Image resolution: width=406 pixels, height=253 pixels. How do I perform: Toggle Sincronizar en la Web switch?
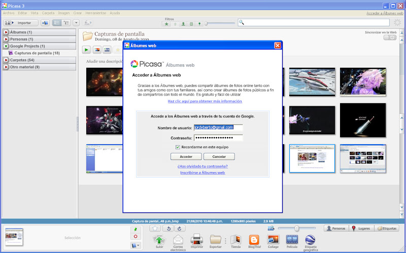click(x=390, y=37)
